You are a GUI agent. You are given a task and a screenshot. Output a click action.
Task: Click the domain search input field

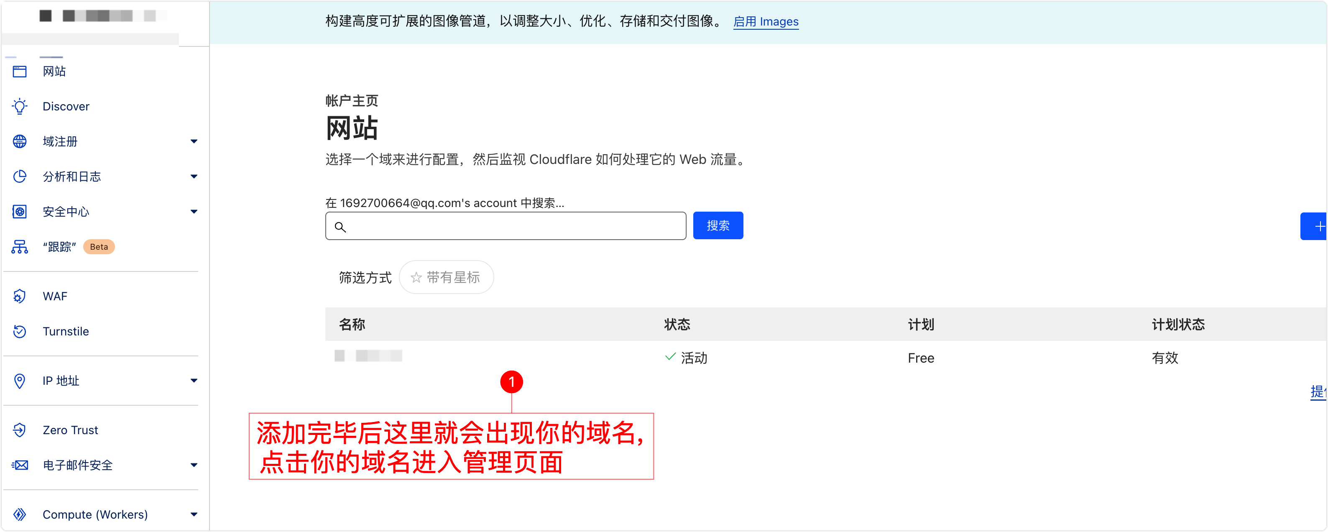(x=505, y=226)
